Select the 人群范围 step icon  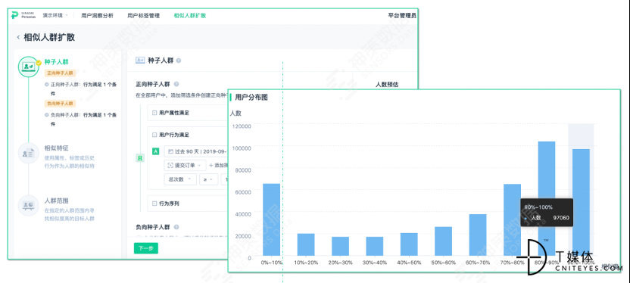point(29,206)
